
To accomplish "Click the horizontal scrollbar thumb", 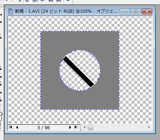I will pos(90,128).
